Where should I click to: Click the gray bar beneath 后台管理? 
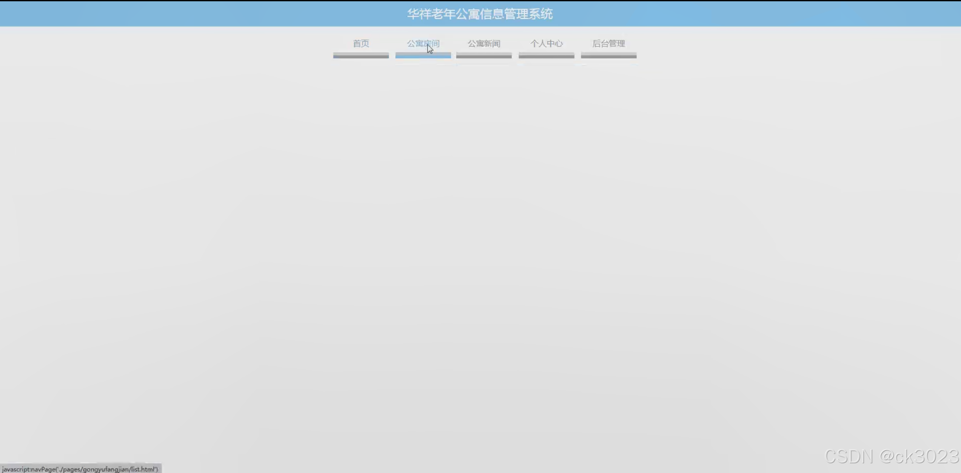point(608,56)
